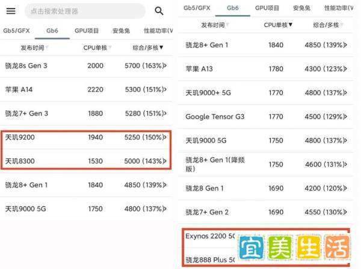The width and height of the screenshot is (361, 269).
Task: Click the 5000 (143%) multi-core score
Action: (x=143, y=161)
